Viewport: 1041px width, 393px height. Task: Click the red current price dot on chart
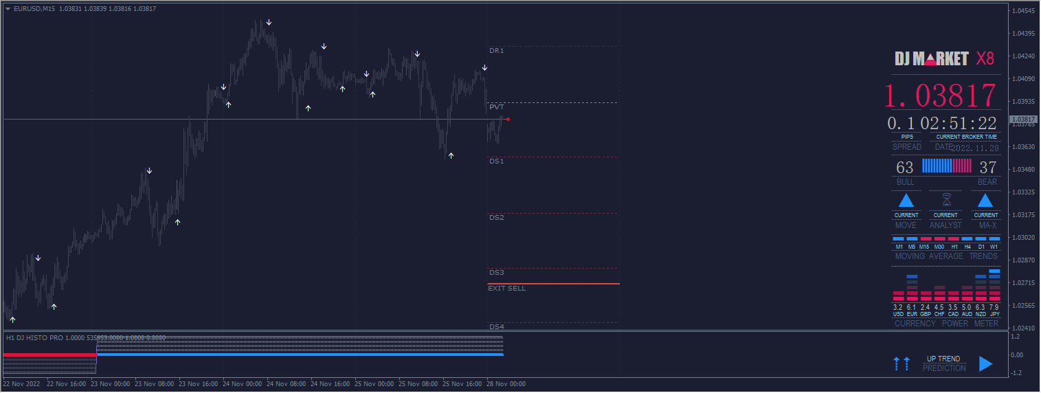(508, 120)
